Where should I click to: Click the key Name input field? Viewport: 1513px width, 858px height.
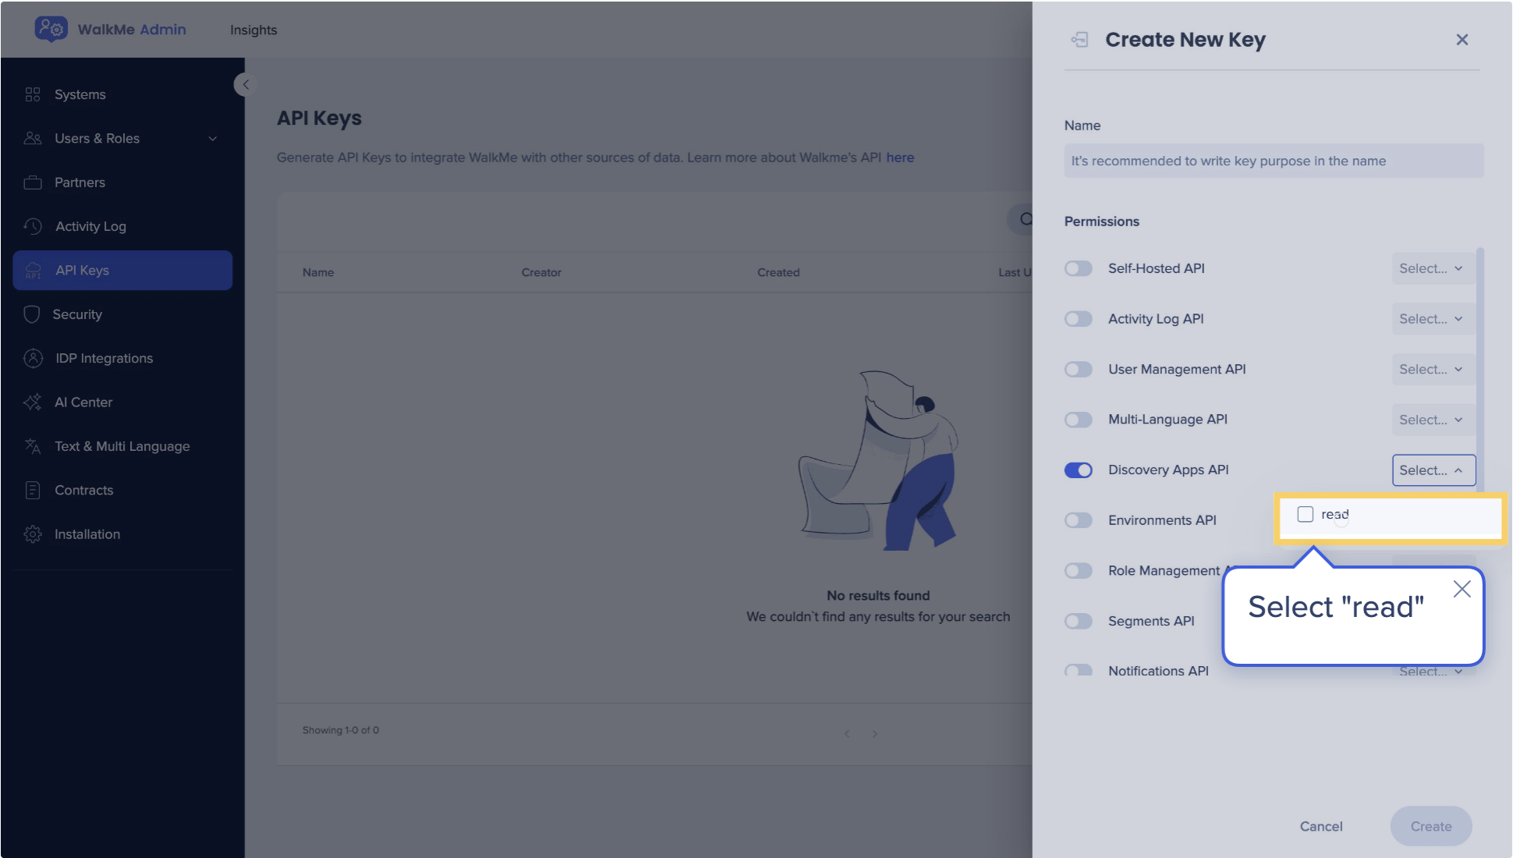coord(1273,161)
